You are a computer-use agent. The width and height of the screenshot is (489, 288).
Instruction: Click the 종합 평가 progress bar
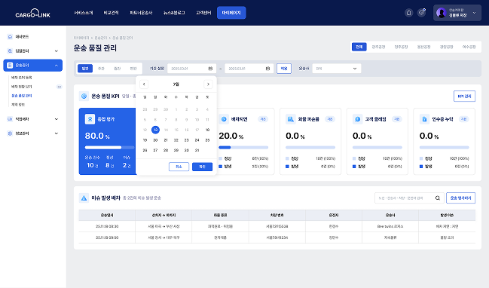109,147
